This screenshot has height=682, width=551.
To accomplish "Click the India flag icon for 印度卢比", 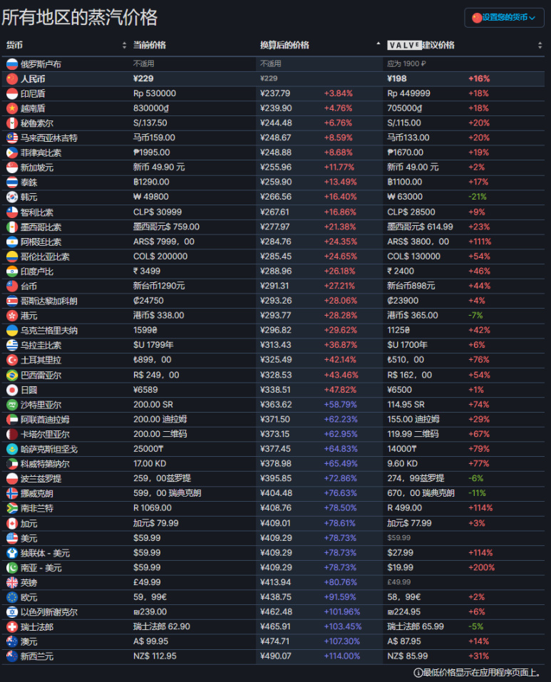I will point(12,272).
